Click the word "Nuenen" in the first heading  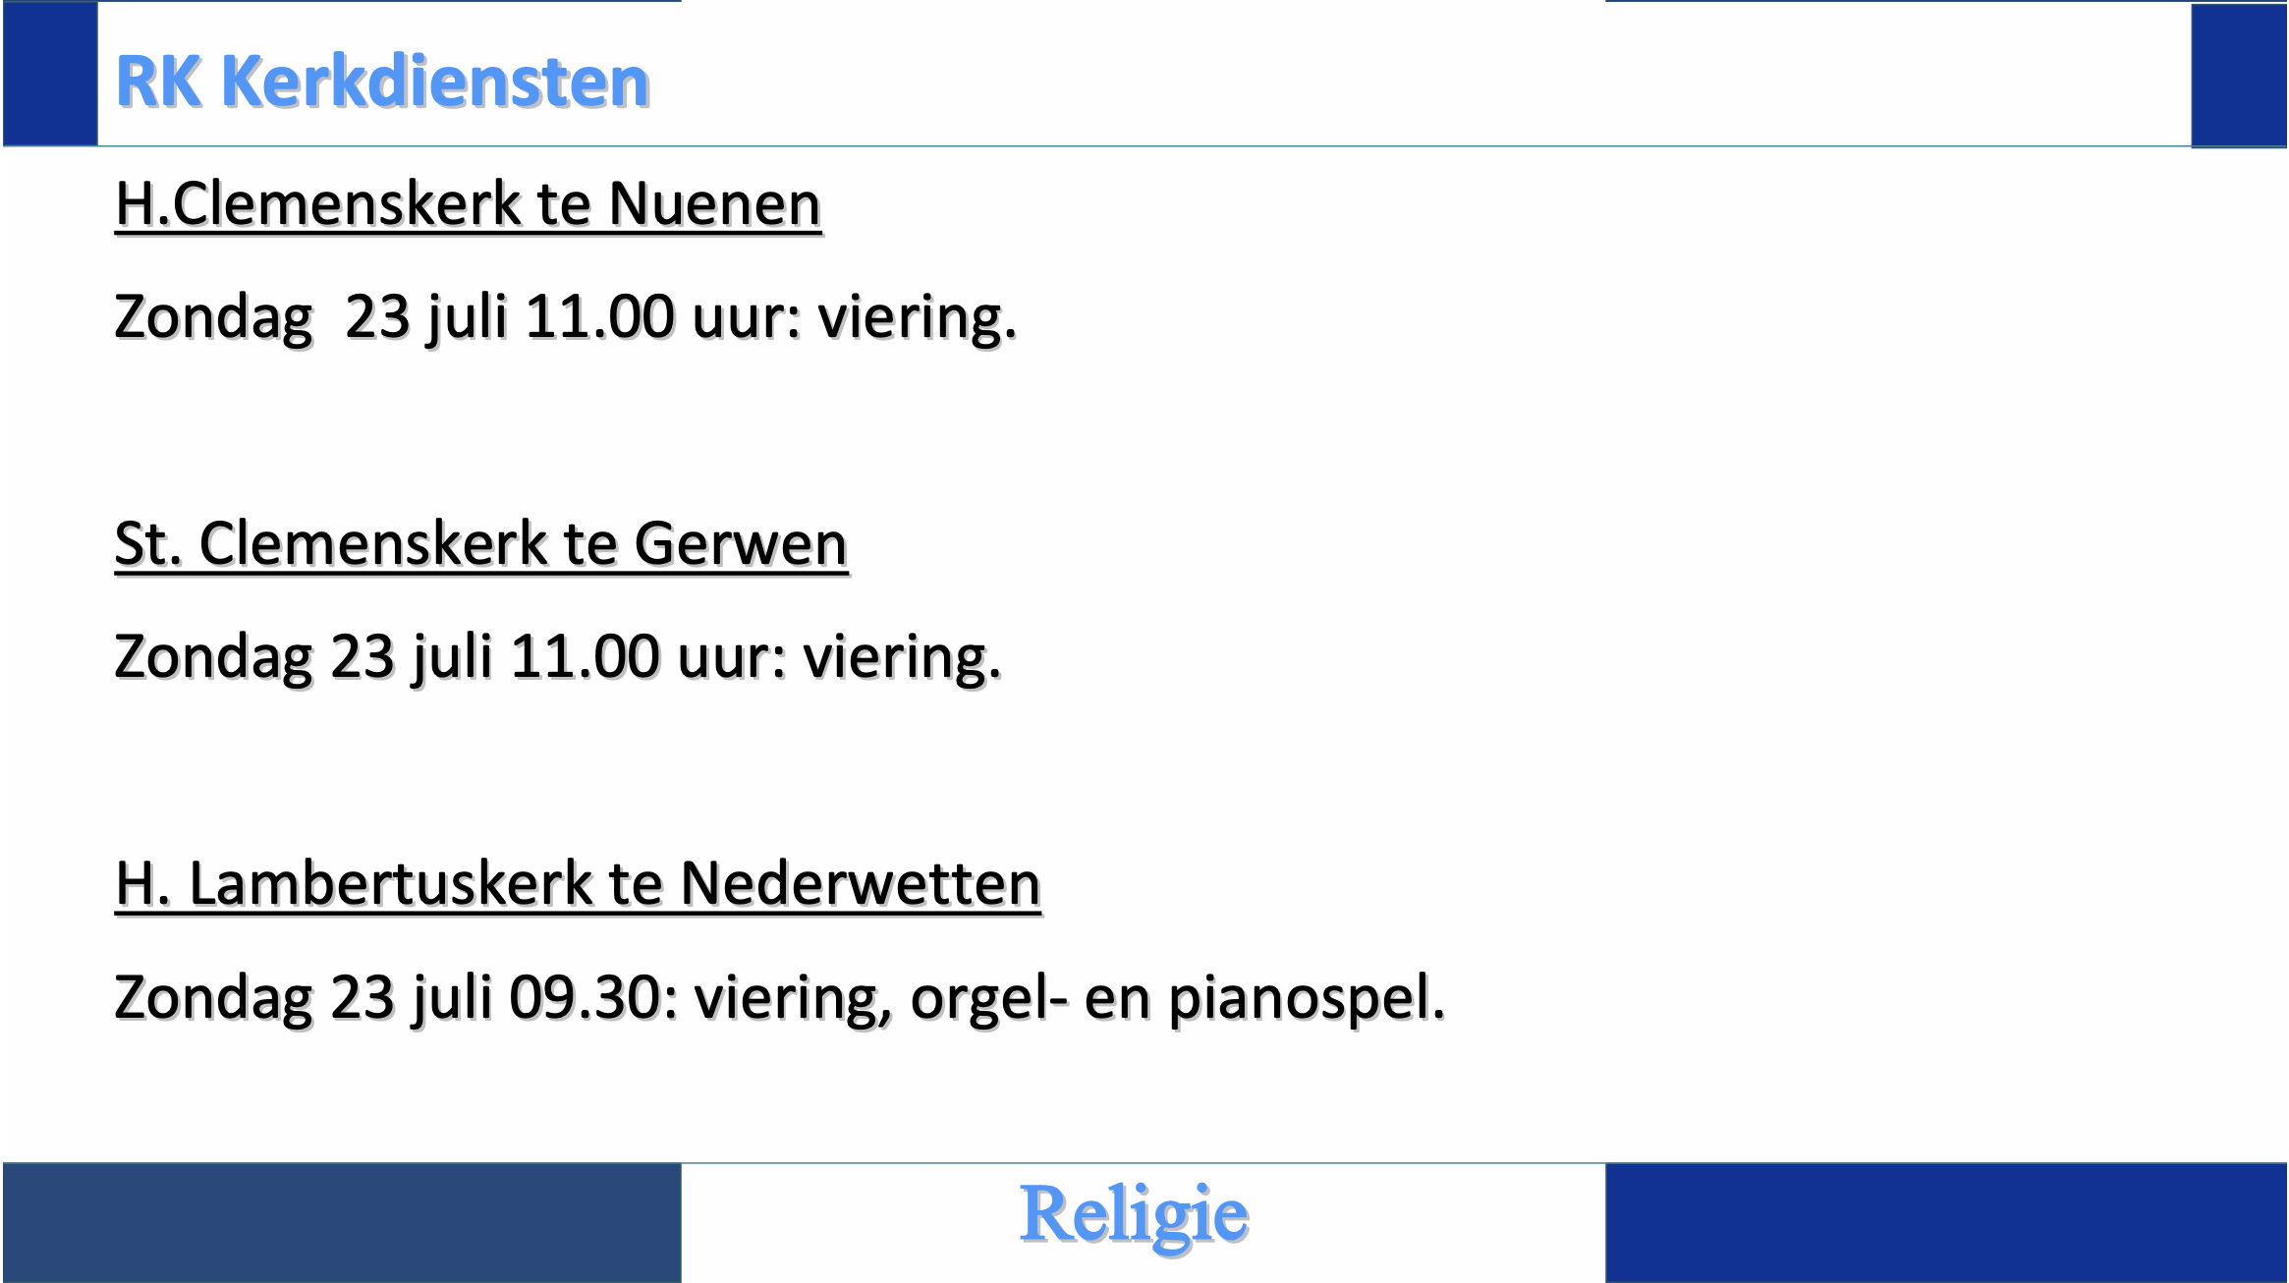[x=714, y=204]
